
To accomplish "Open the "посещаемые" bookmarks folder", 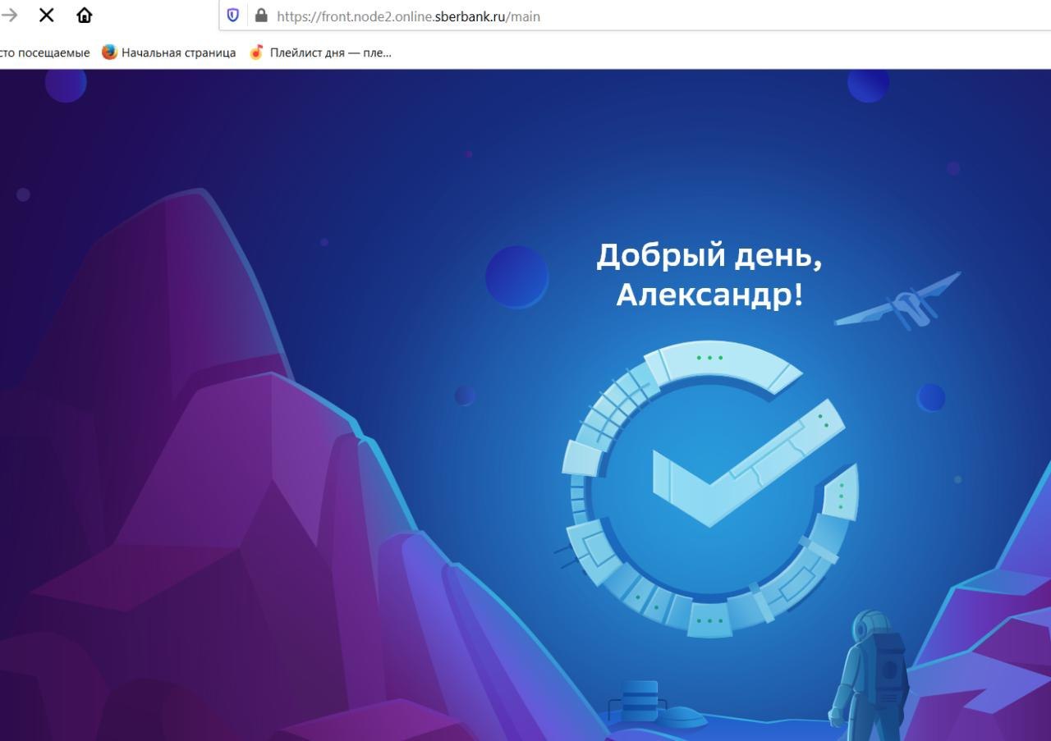I will [x=45, y=53].
